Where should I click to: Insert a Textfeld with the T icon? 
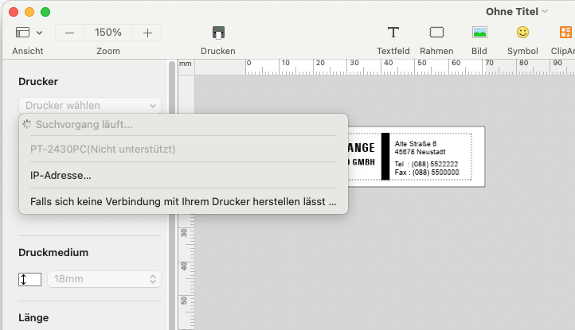[393, 33]
